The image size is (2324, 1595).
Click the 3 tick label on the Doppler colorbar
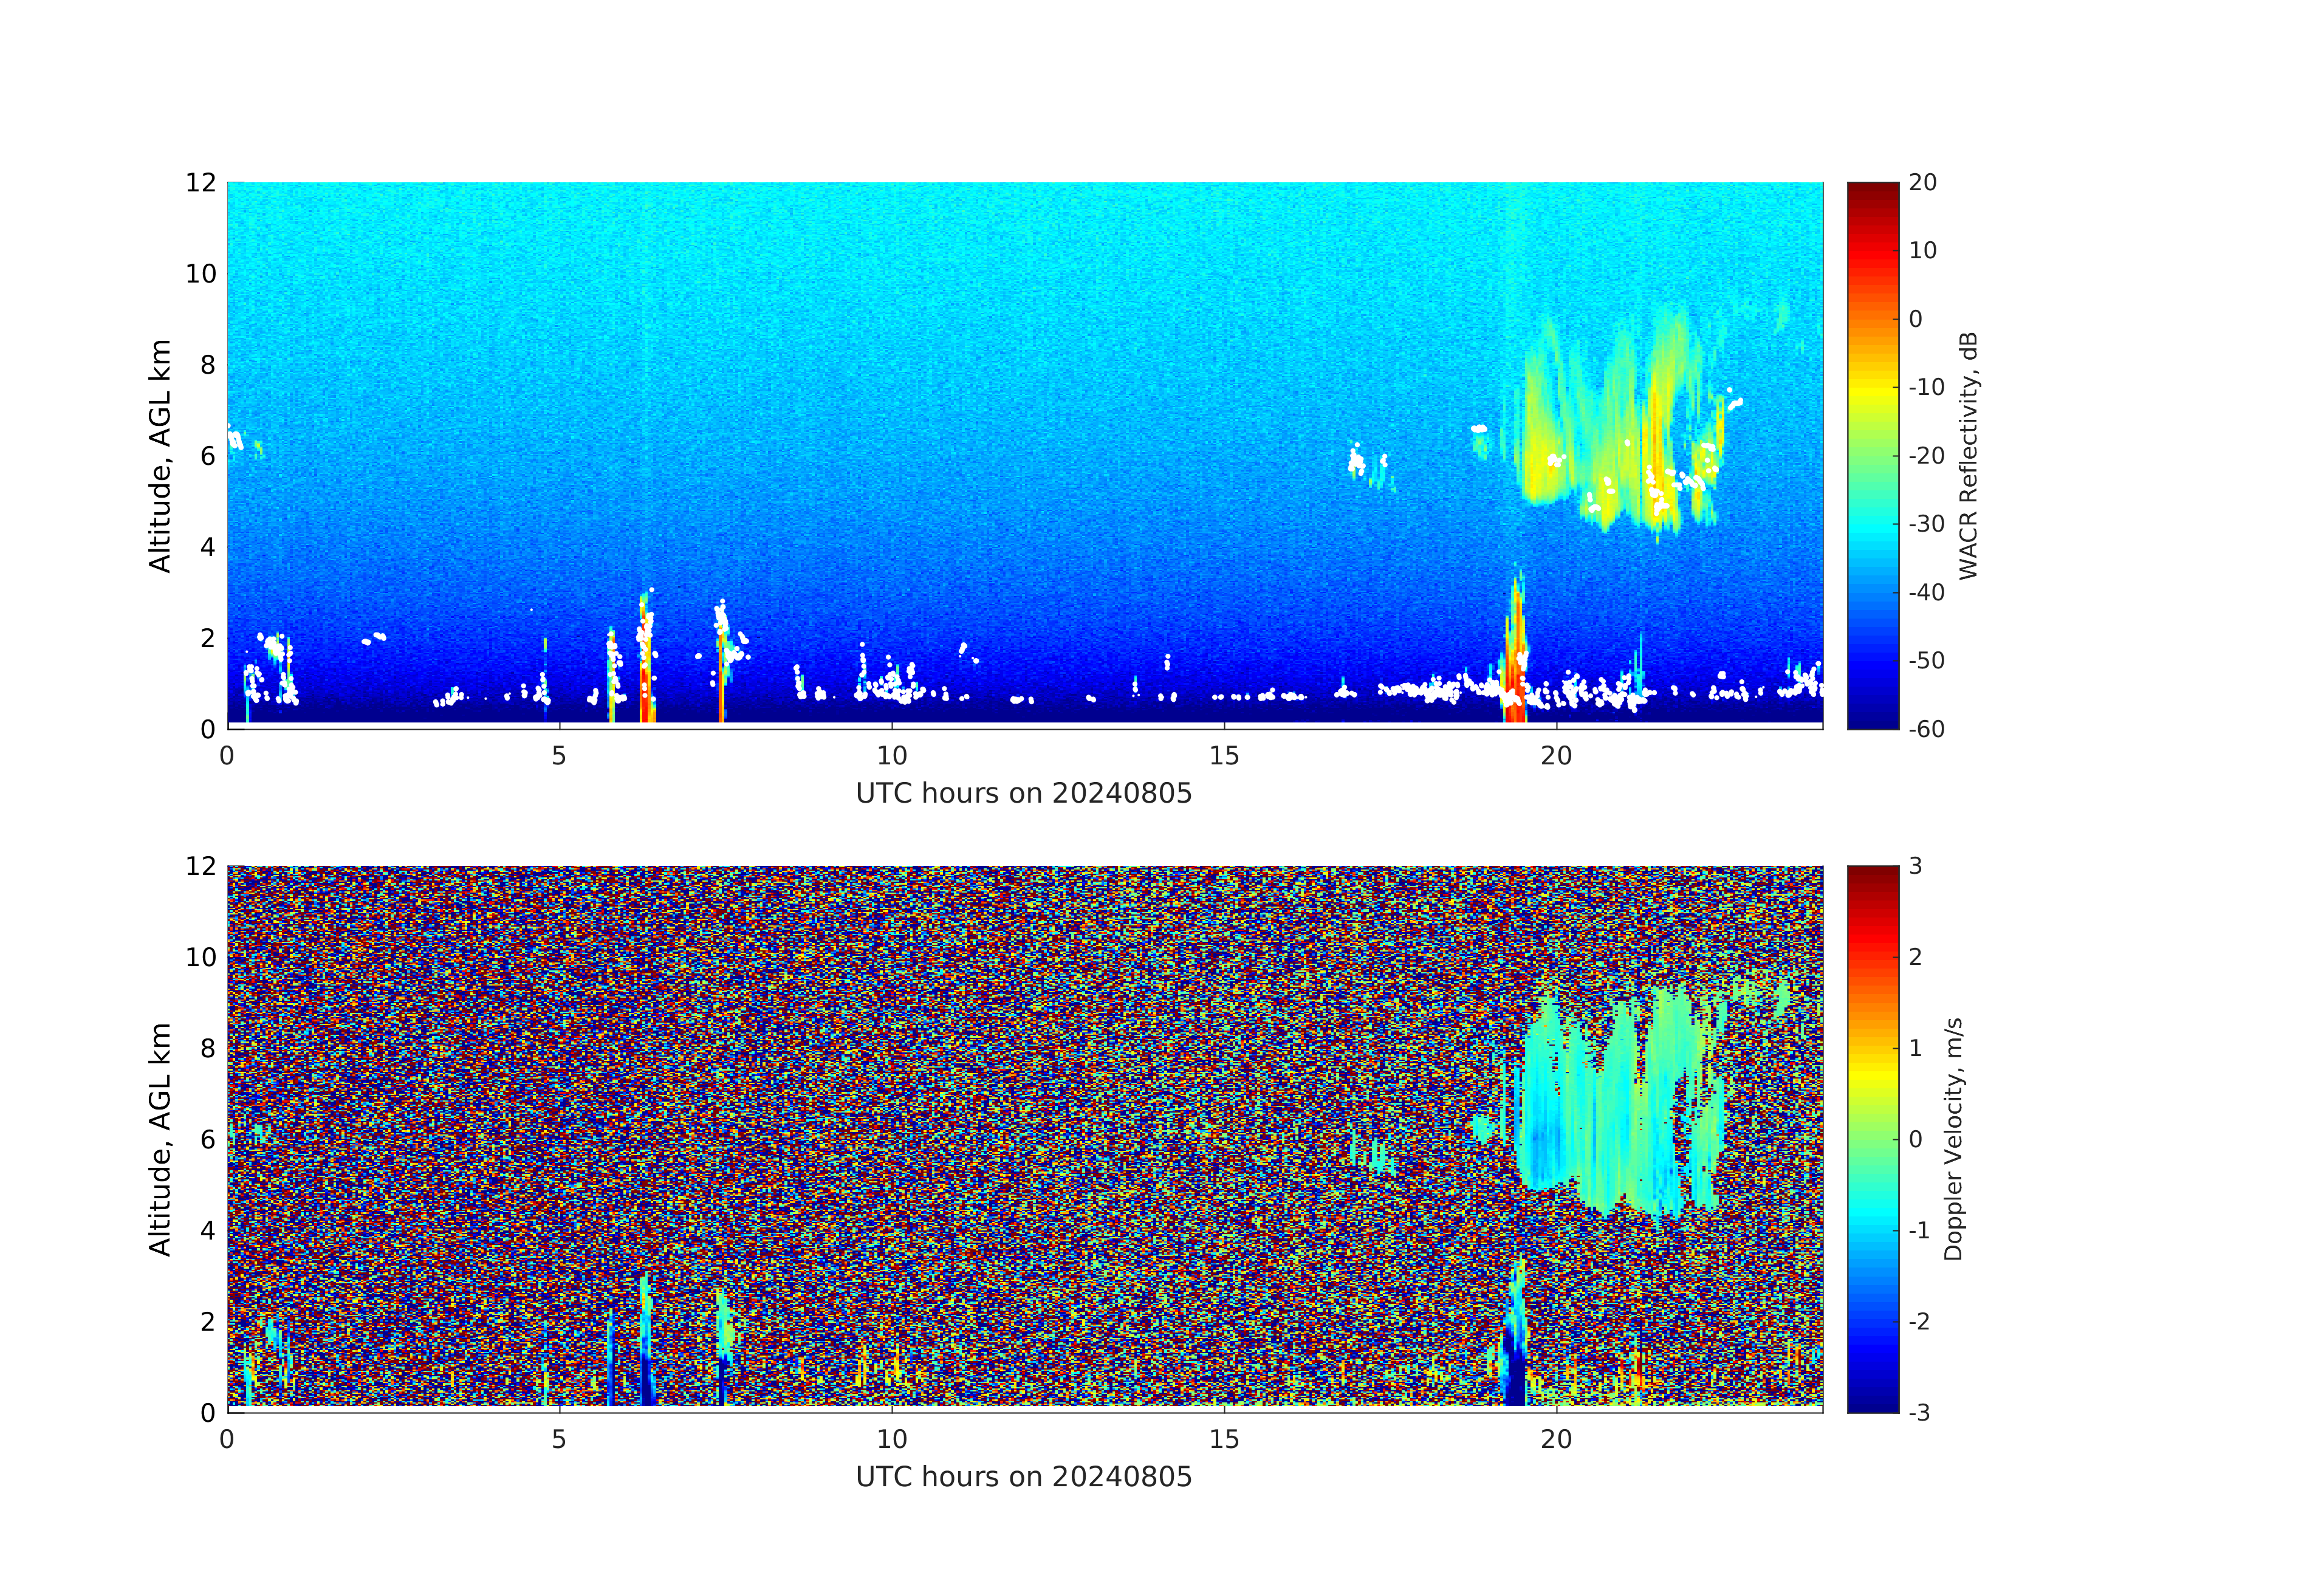click(x=1915, y=866)
